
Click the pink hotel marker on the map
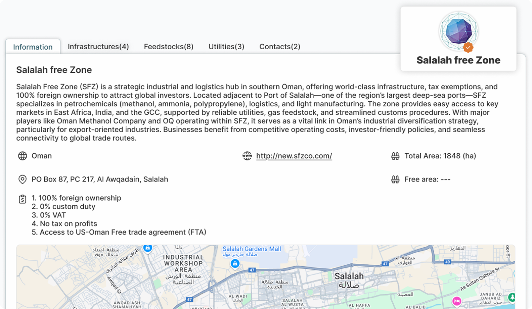(x=457, y=301)
